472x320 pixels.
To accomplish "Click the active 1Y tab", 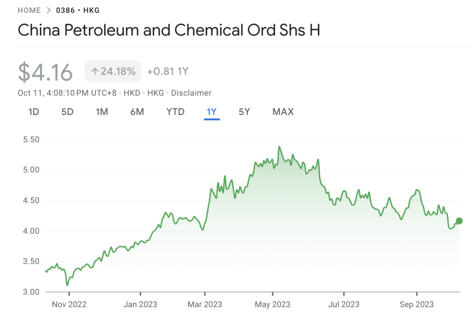I will [x=212, y=112].
